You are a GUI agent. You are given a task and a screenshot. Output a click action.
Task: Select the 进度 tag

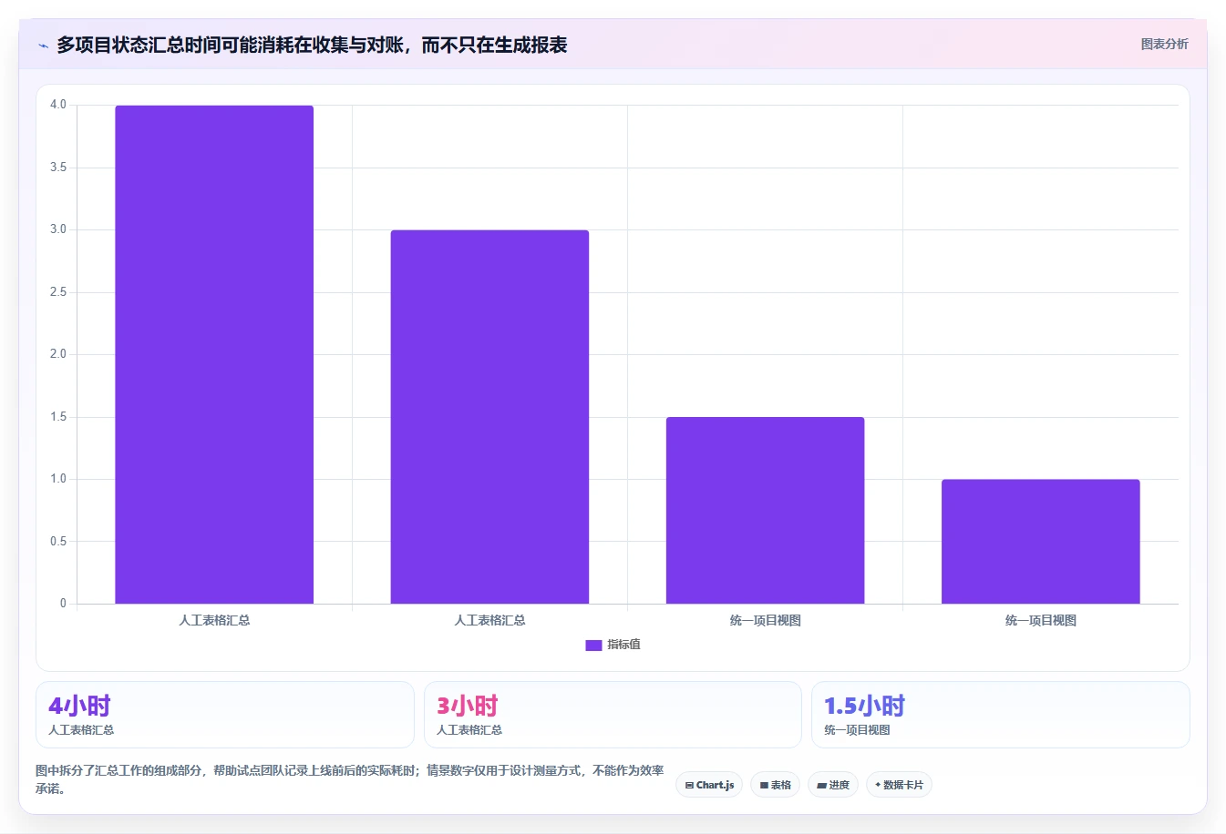pyautogui.click(x=833, y=785)
